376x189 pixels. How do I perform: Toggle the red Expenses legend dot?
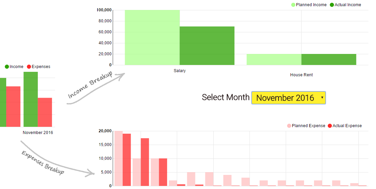point(29,67)
